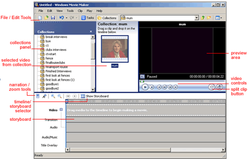
Task: Click the Narrate Timeline microphone icon
Action: (x=44, y=96)
